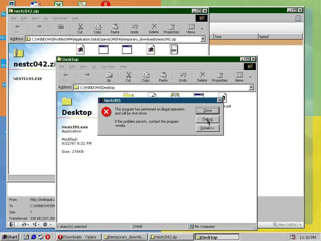This screenshot has height=241, width=321.
Task: Click Views icon in Desktop window toolbar
Action: click(x=239, y=77)
